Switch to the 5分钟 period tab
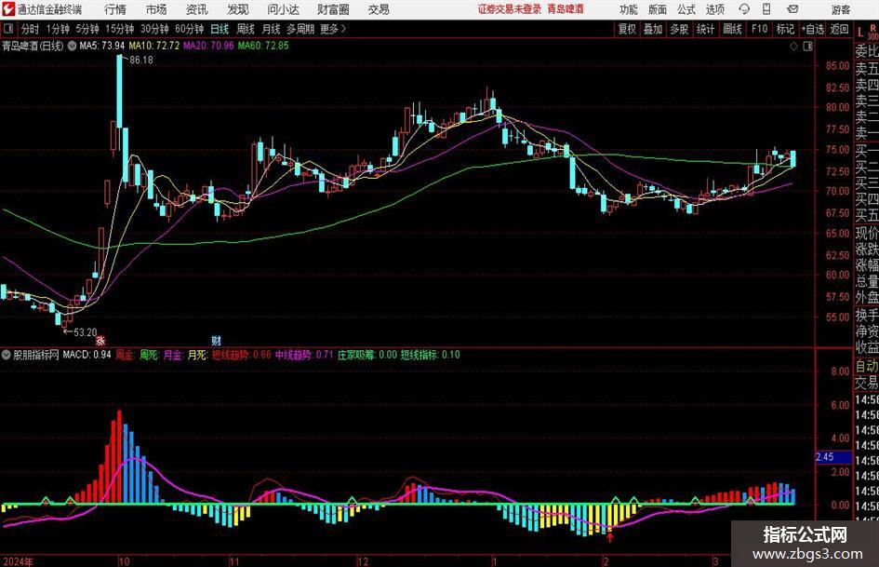 click(x=87, y=29)
